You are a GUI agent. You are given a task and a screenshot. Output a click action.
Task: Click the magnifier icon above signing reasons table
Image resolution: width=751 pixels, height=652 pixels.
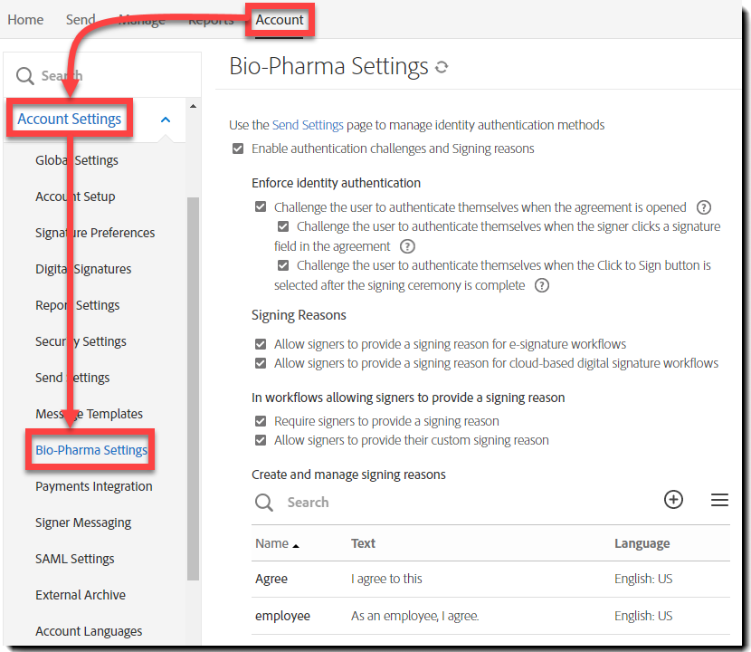[264, 503]
